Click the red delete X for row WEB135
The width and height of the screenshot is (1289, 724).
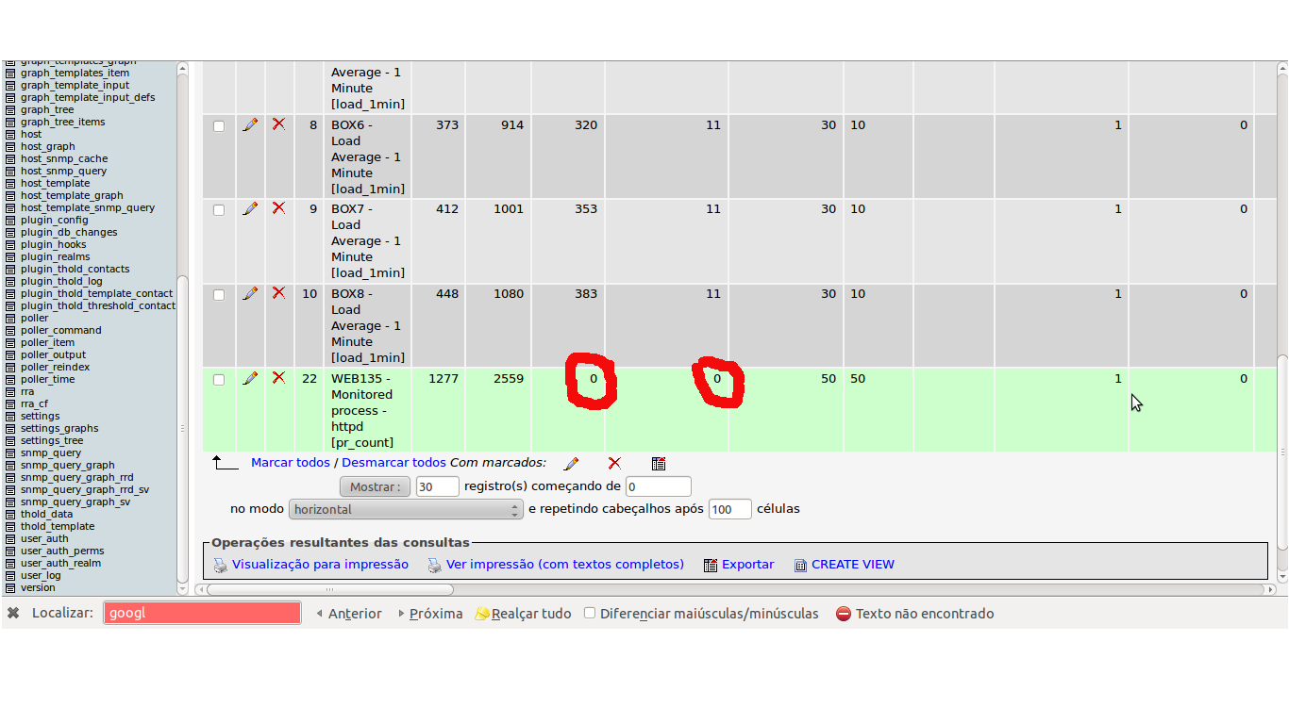278,378
